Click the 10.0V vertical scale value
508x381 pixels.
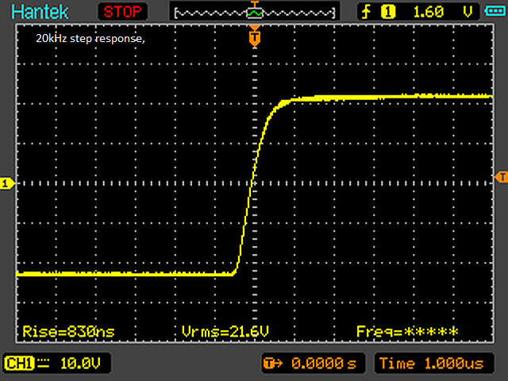point(80,364)
